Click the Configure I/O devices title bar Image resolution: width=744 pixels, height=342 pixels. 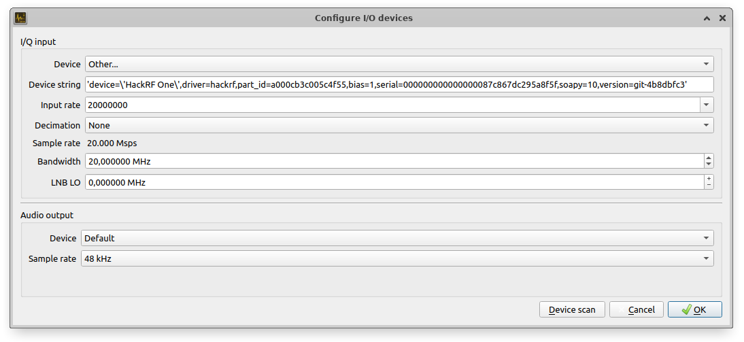(363, 18)
